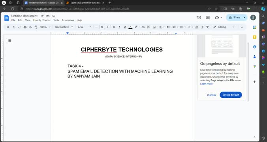Click the search menus magnifier
The width and height of the screenshot is (267, 142).
(x=8, y=27)
